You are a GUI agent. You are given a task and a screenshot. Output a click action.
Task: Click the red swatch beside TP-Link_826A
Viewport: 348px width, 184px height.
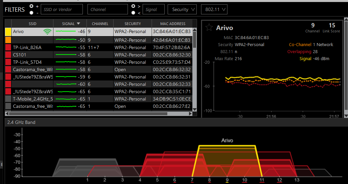pos(8,47)
